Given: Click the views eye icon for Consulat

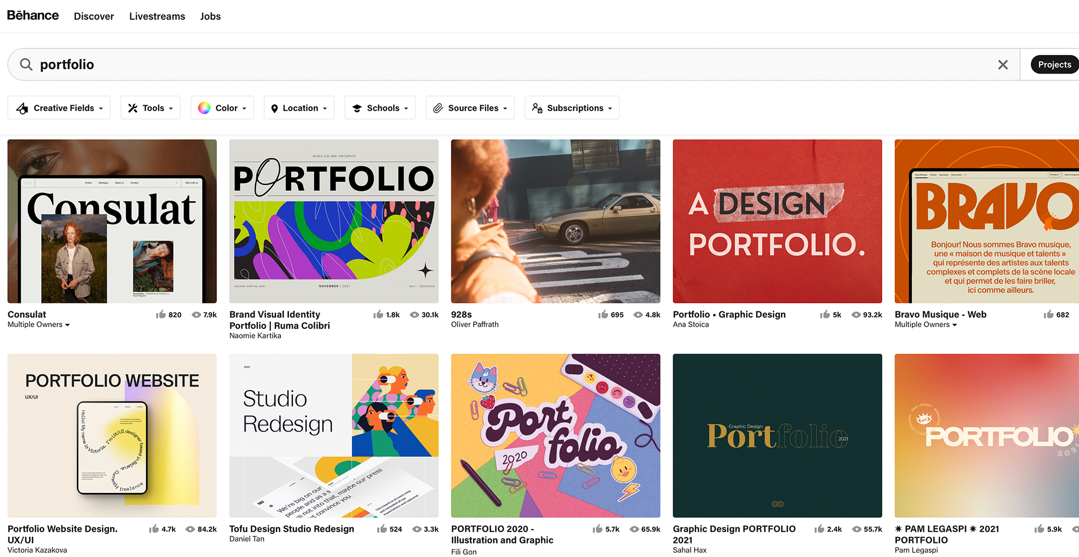Looking at the screenshot, I should pos(197,315).
